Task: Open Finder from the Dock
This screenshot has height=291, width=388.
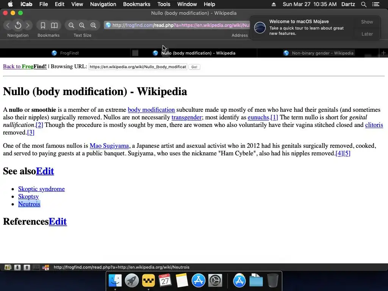Action: point(115,281)
